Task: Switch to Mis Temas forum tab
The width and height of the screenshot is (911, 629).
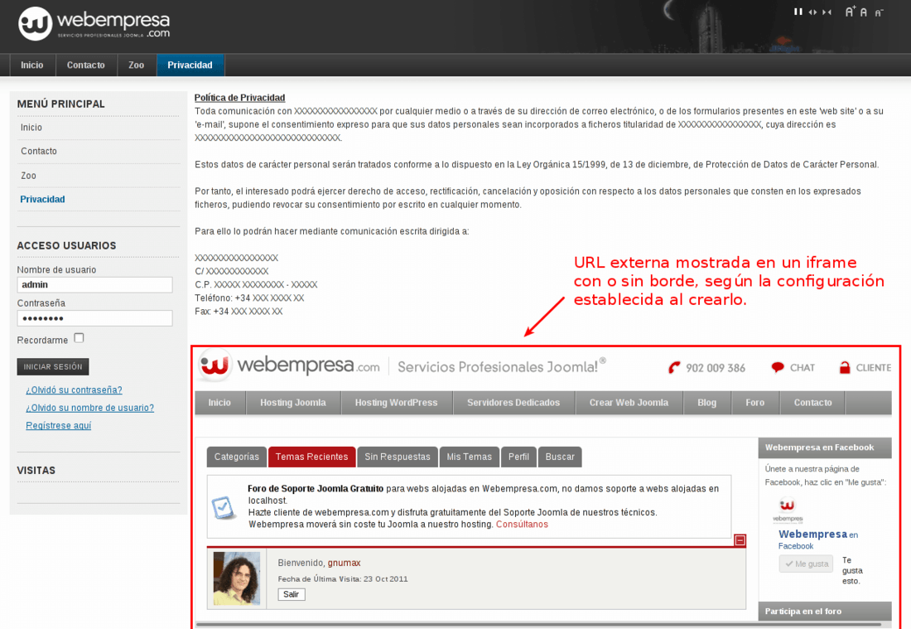Action: coord(469,457)
